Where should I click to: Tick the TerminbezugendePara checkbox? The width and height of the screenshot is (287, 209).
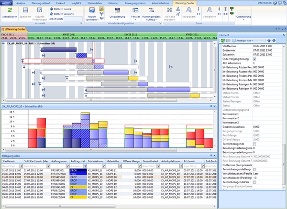254,182
